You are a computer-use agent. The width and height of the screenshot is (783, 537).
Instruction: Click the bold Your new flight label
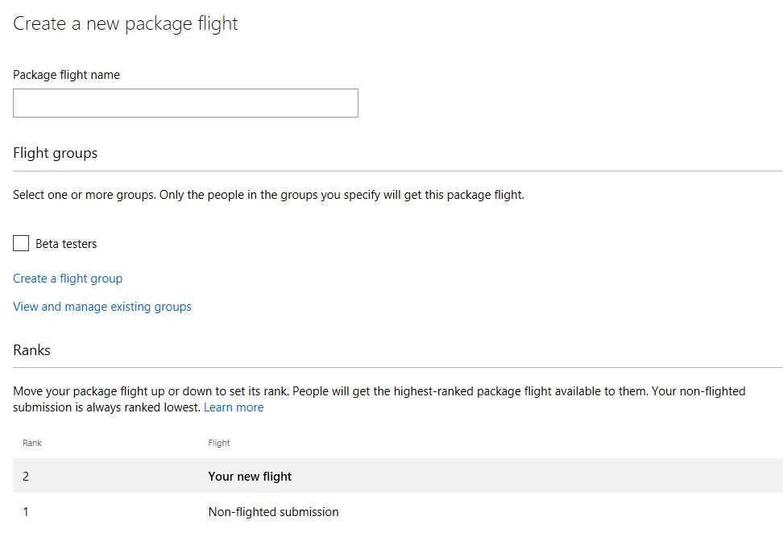pos(250,476)
